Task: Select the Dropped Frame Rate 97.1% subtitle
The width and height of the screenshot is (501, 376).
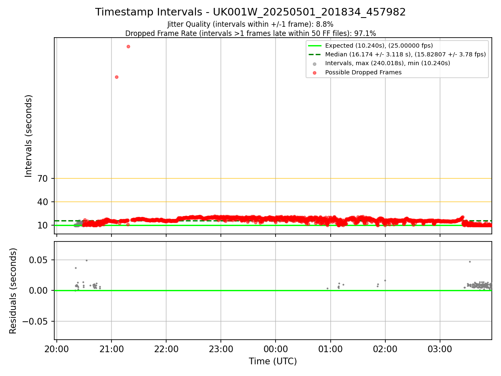Action: click(250, 33)
